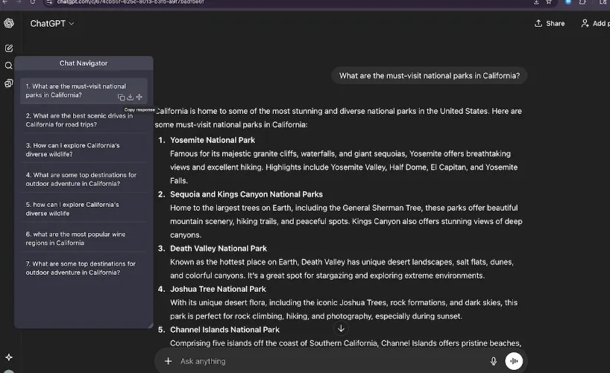The height and width of the screenshot is (373, 610).
Task: Click the microphone dictation icon
Action: (493, 361)
